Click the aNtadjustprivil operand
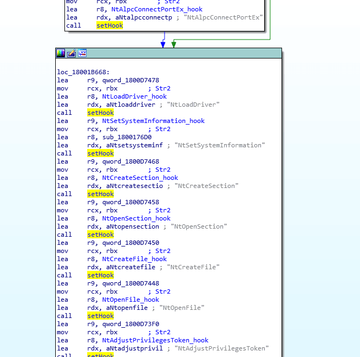Screen dimensions: 360x357 pos(135,348)
